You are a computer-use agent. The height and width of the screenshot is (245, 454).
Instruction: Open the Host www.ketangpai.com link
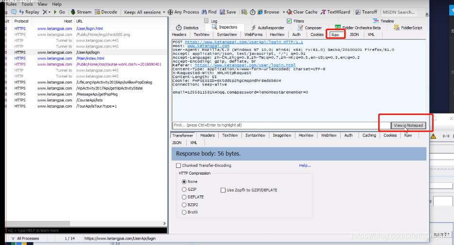pos(208,46)
